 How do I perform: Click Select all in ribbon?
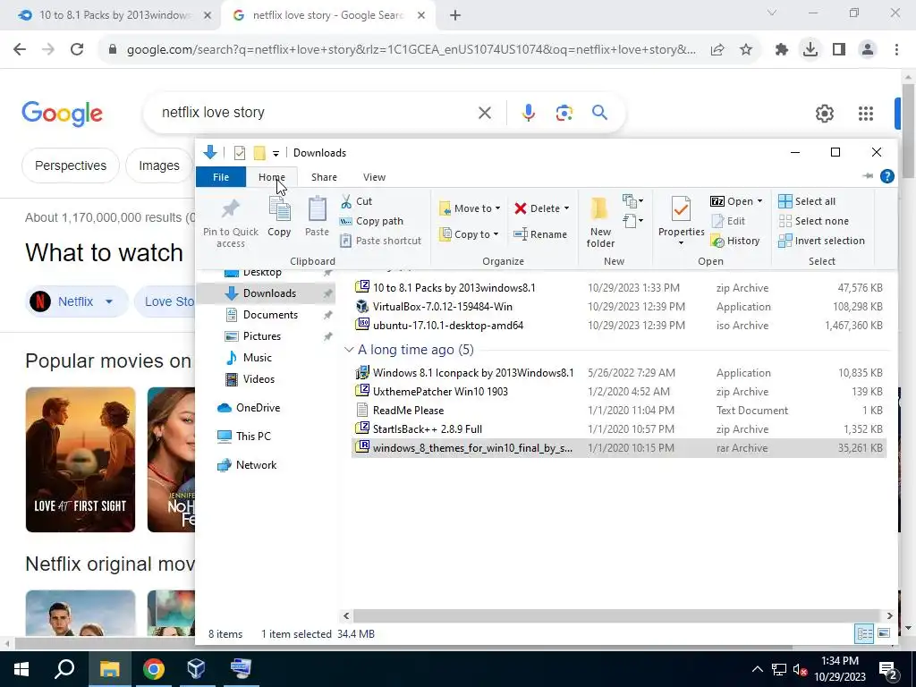(x=807, y=201)
